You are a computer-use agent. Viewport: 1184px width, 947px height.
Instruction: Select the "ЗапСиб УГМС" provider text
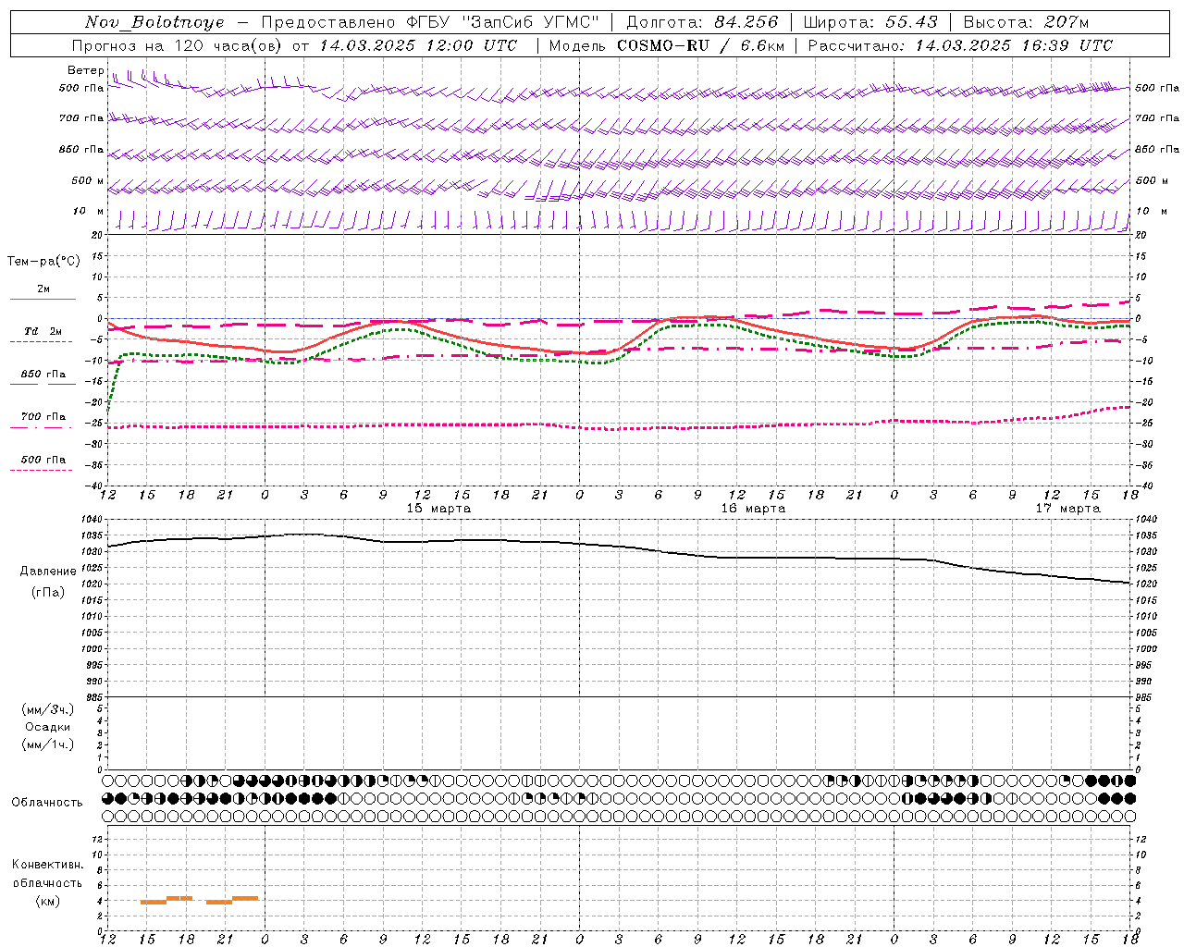click(530, 22)
